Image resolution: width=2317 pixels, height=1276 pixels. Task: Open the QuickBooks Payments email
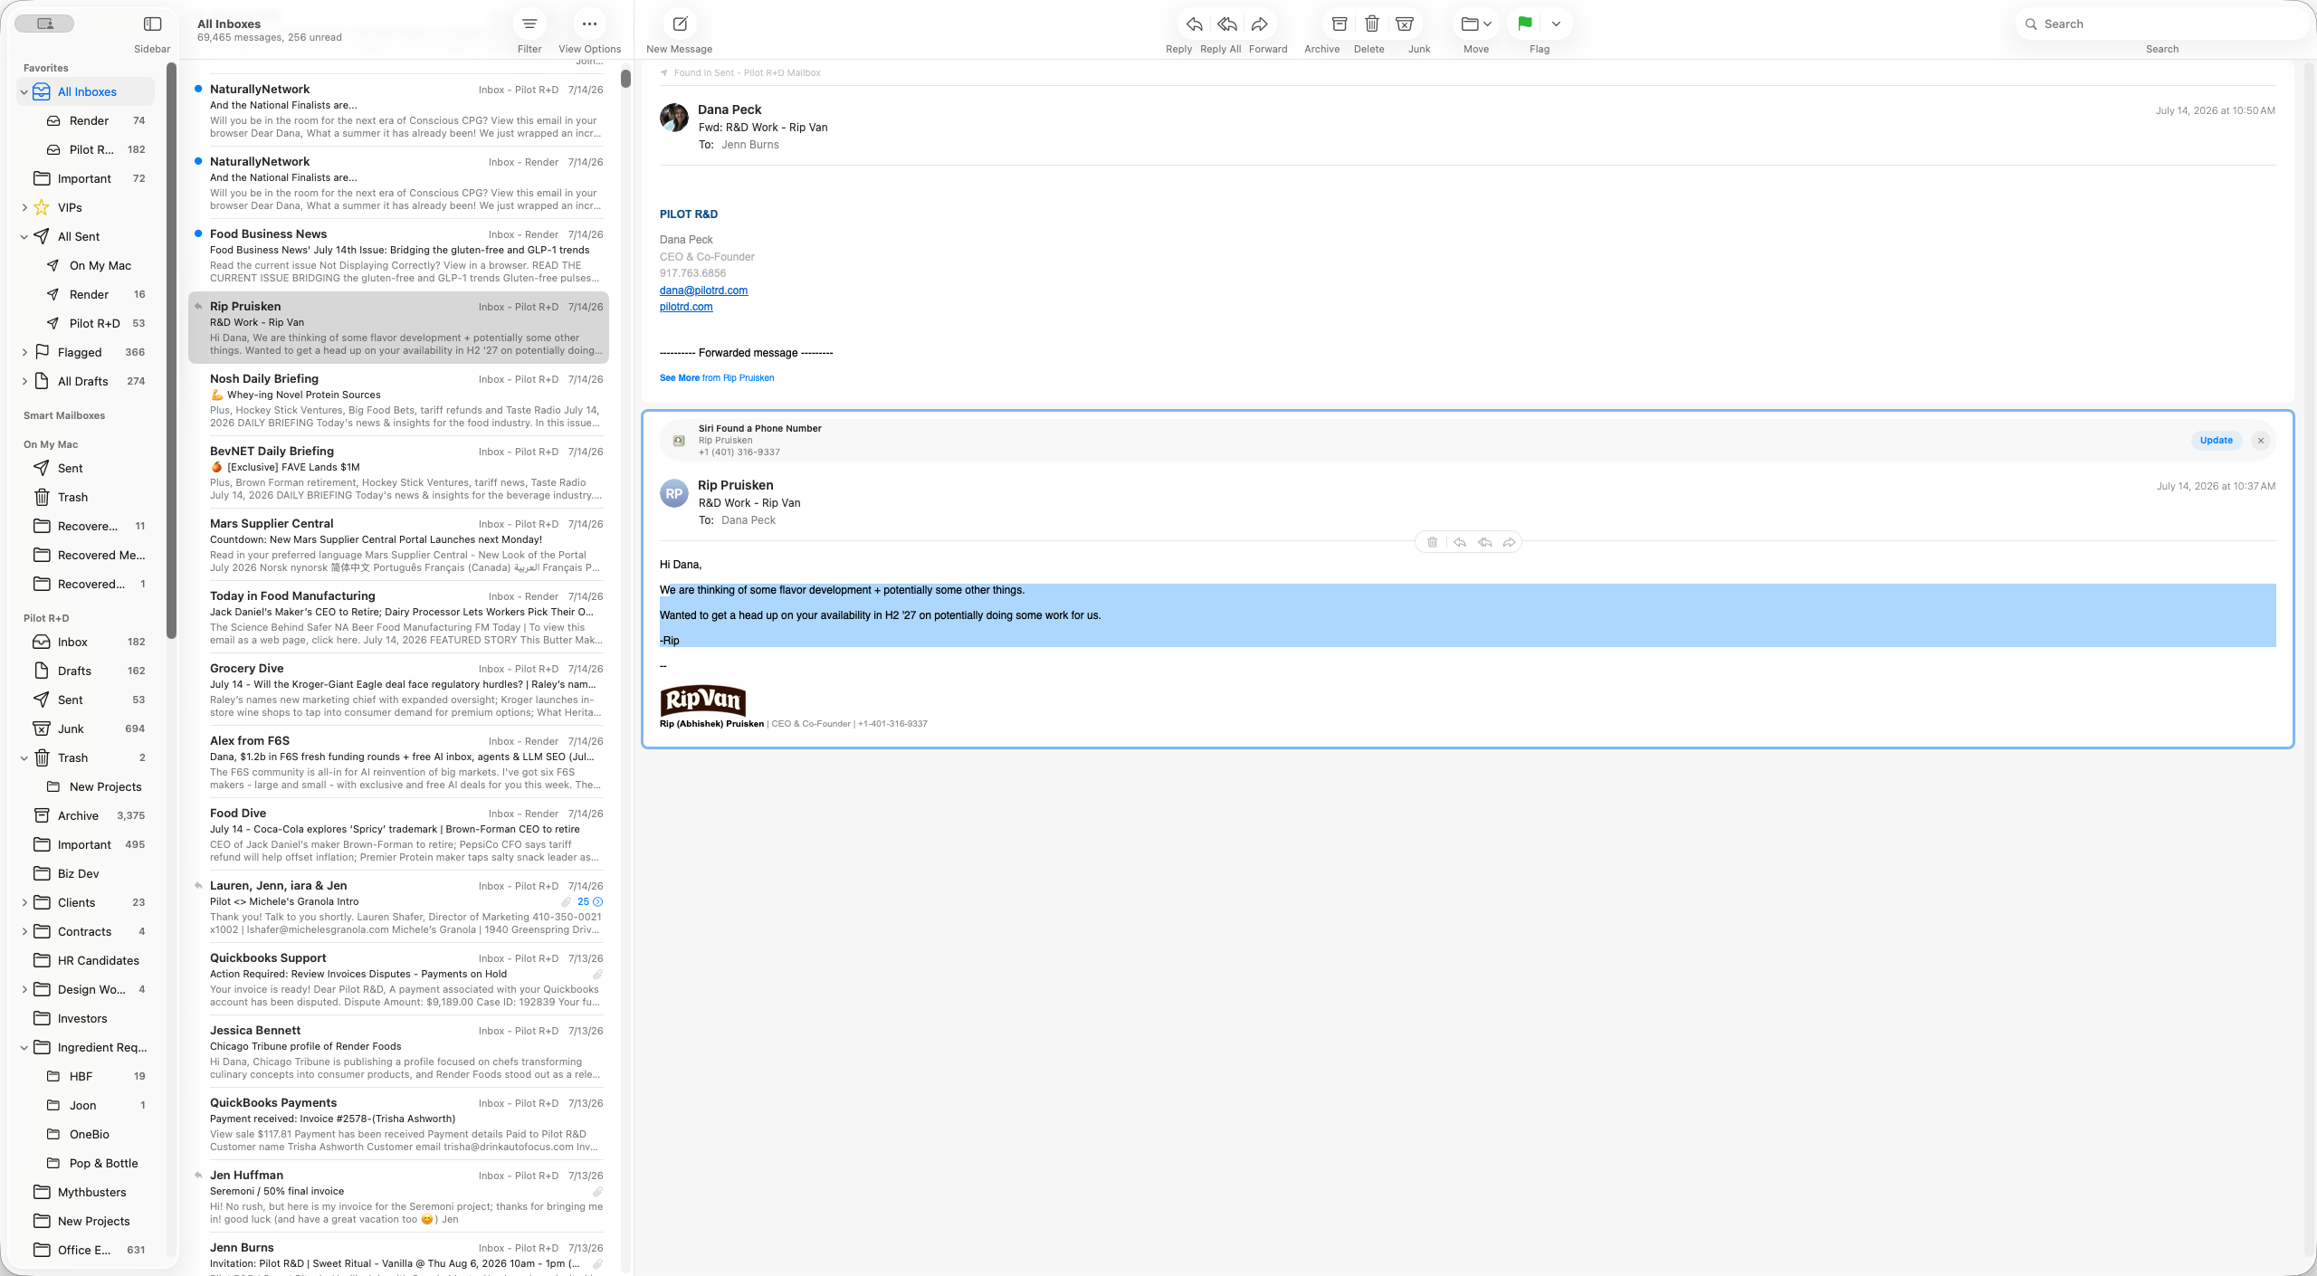[x=398, y=1125]
